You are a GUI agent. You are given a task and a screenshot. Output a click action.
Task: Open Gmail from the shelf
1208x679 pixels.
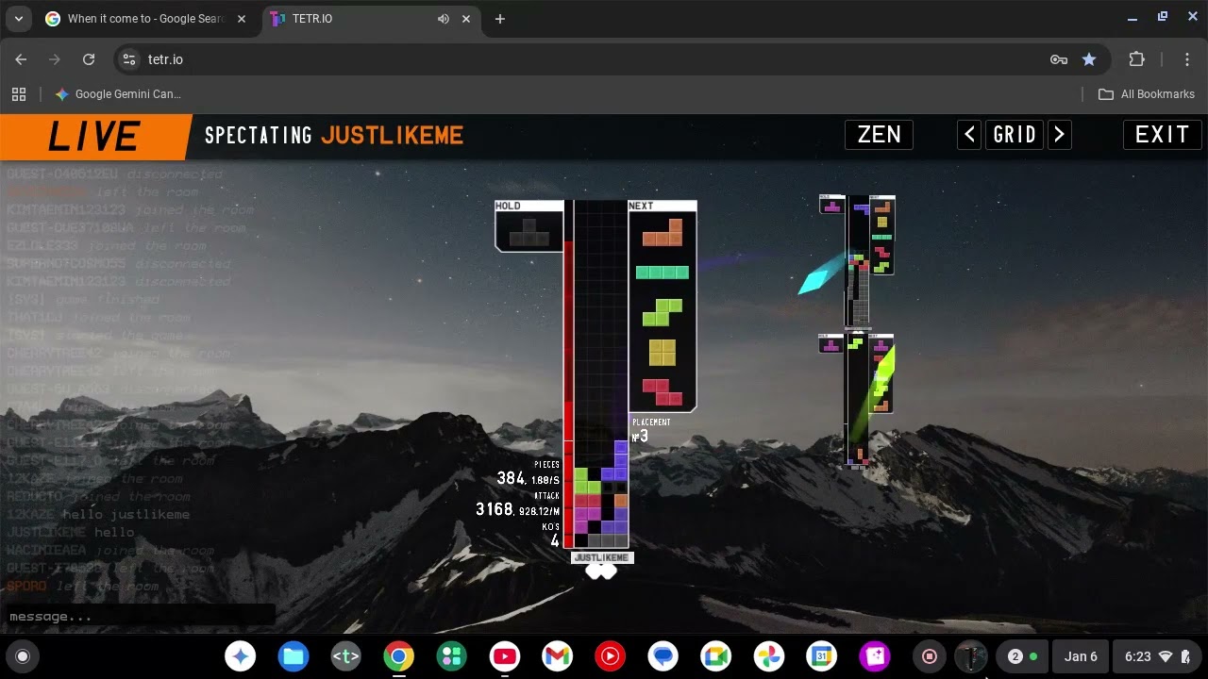558,656
